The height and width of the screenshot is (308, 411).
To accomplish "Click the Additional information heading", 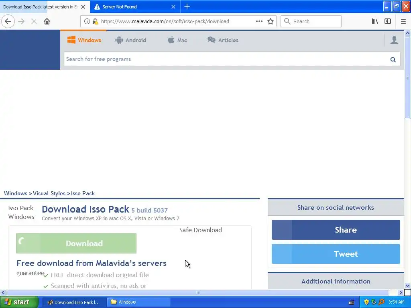I will [336, 281].
